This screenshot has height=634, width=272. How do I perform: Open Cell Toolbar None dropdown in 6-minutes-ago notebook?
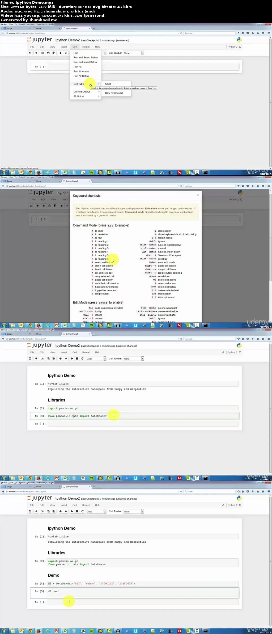point(134,358)
